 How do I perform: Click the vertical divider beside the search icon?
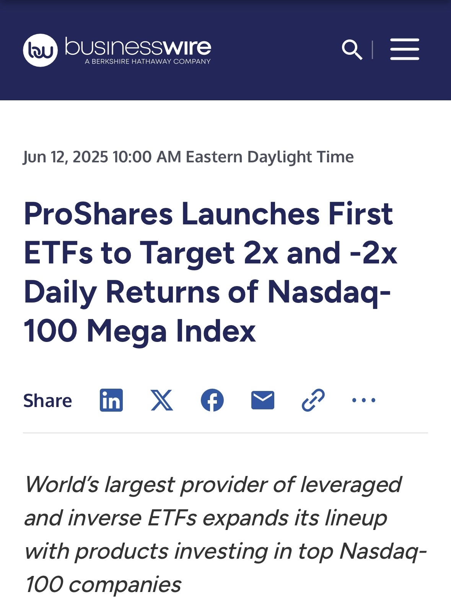tap(372, 50)
